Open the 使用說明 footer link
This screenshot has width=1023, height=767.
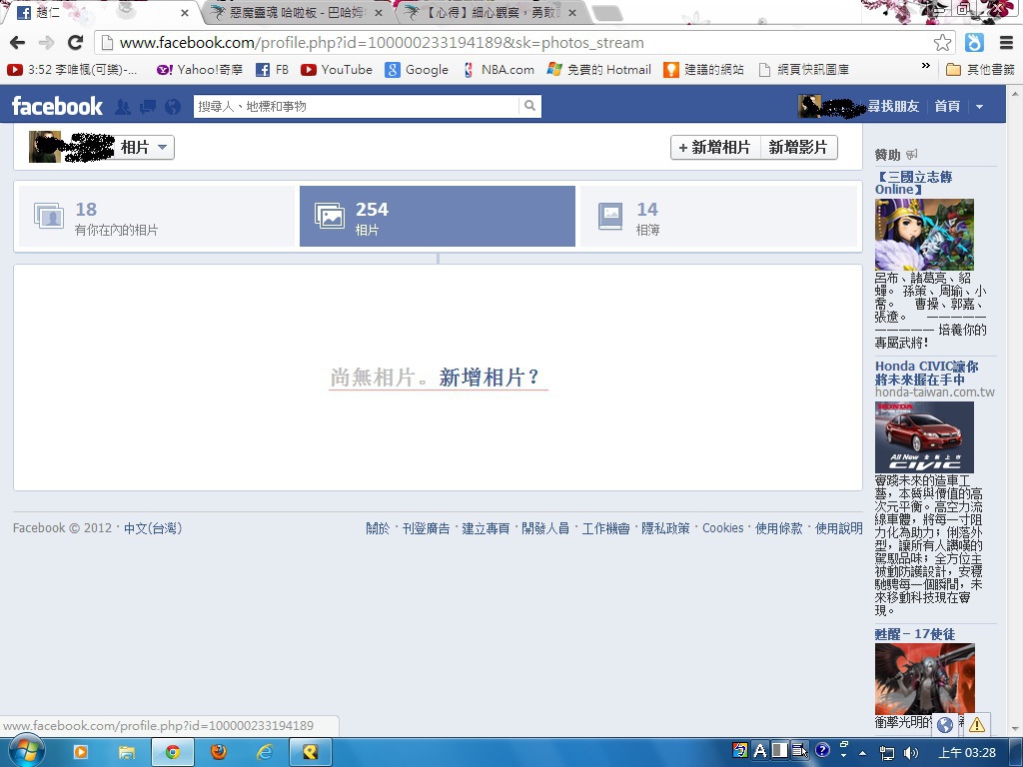(839, 528)
